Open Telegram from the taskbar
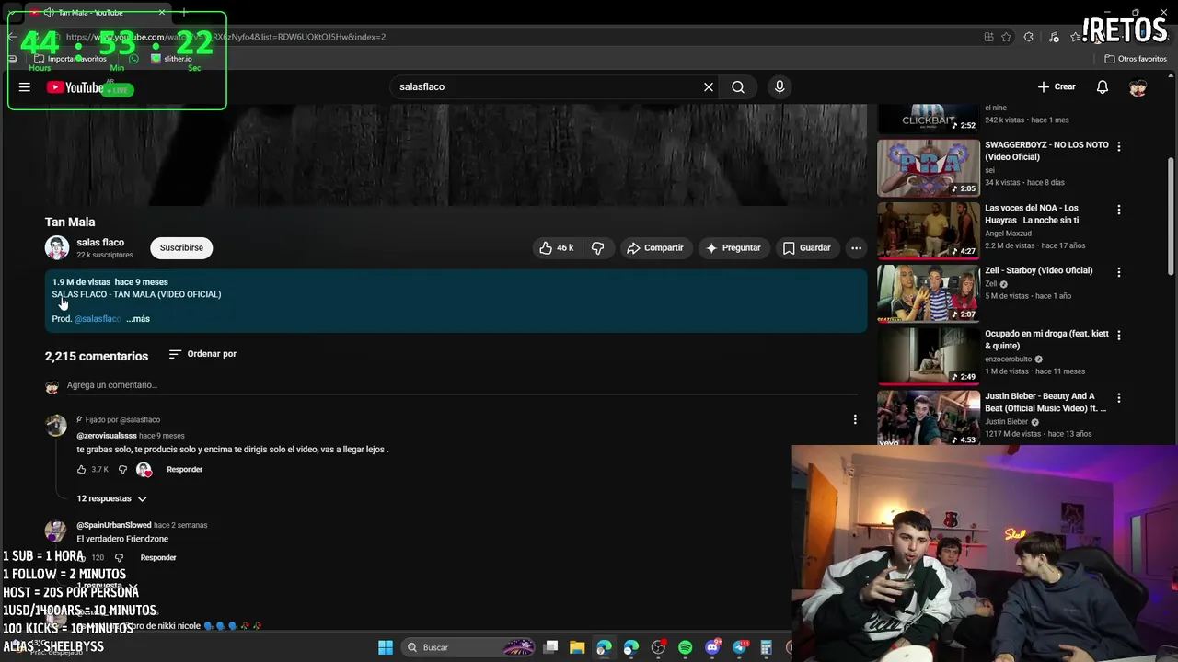Image resolution: width=1178 pixels, height=662 pixels. (x=739, y=647)
